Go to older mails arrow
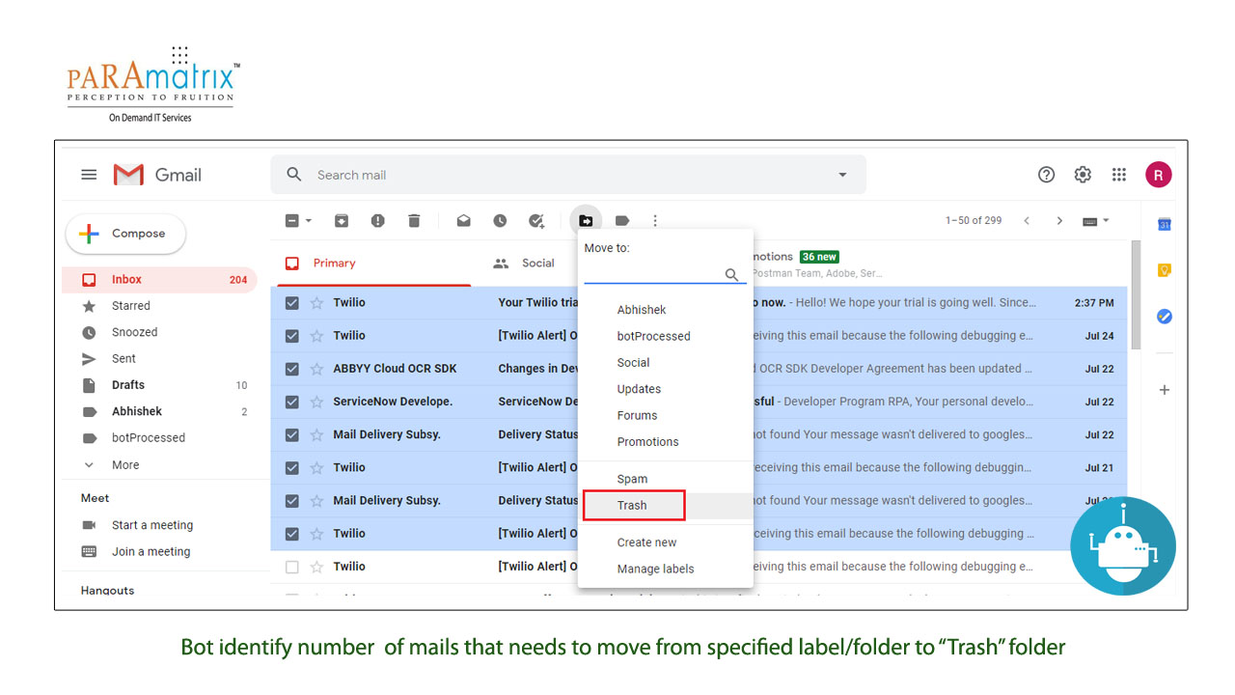1235x695 pixels. (x=1059, y=221)
